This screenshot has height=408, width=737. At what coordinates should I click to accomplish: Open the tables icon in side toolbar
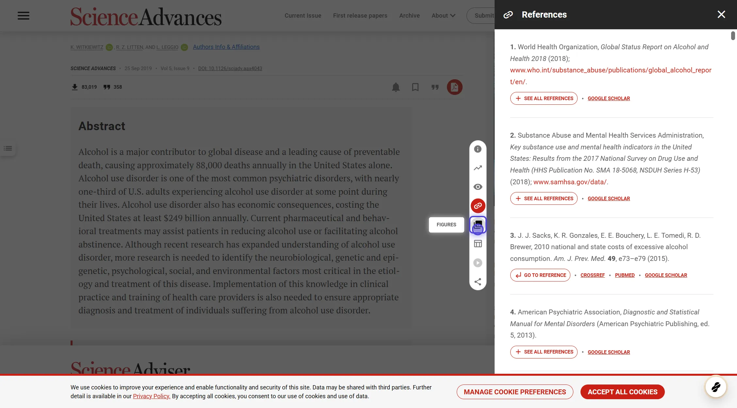478,244
